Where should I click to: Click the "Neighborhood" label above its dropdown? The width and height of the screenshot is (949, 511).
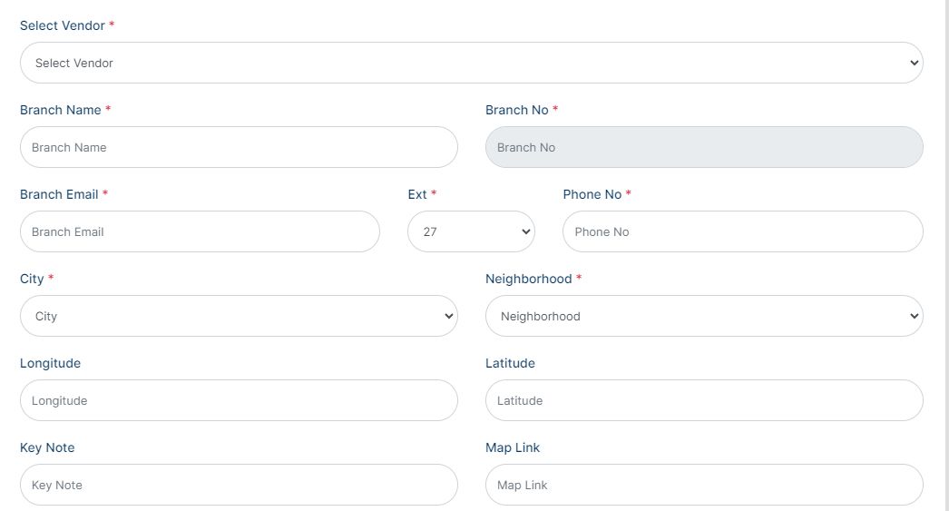point(528,279)
